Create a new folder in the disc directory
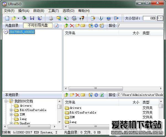 click(x=77, y=26)
